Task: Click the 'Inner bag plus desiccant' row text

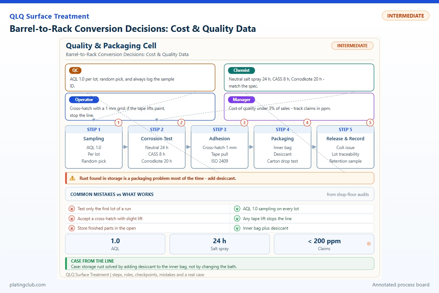Action: [266, 228]
